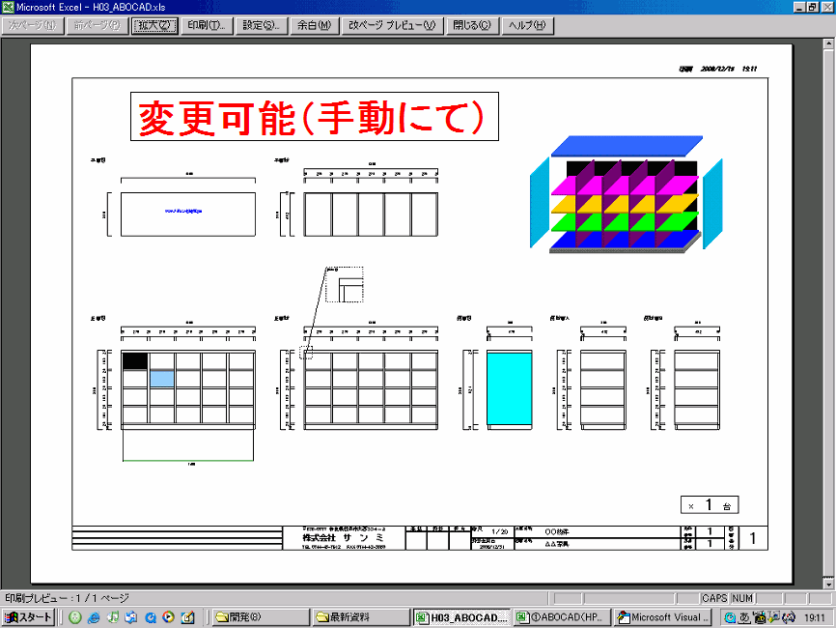Click the disabled 次ページ(N) button
The image size is (836, 628).
pos(33,25)
